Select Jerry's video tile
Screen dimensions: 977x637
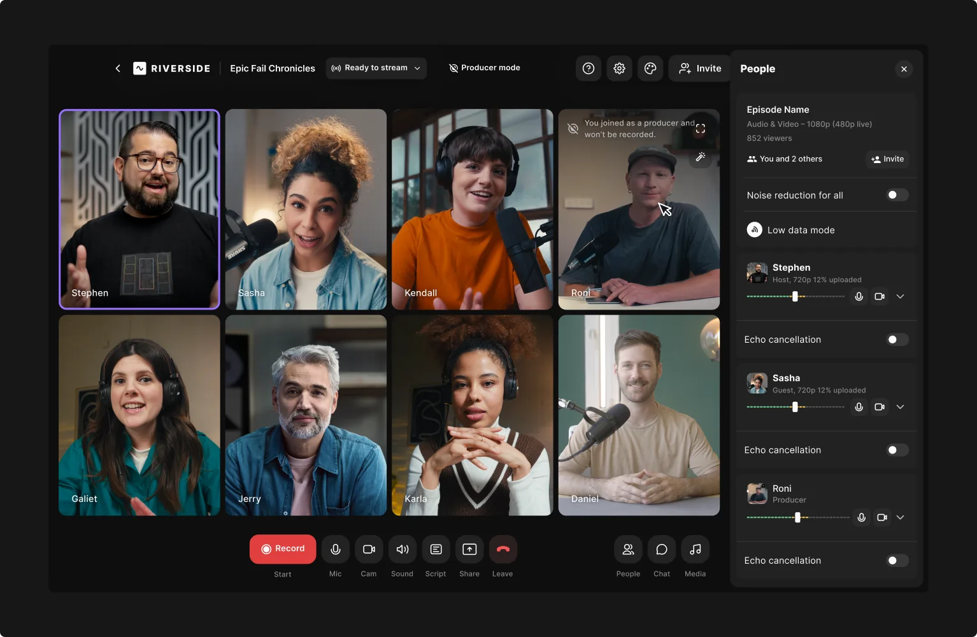coord(306,415)
